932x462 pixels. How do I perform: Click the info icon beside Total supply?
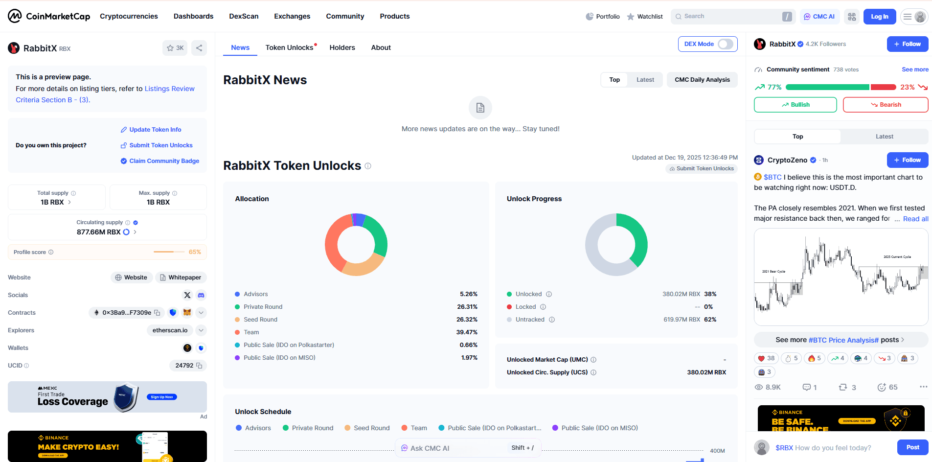click(x=73, y=193)
